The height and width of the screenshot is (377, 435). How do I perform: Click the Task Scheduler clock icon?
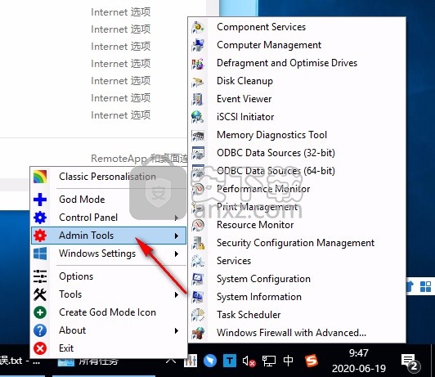(x=198, y=315)
